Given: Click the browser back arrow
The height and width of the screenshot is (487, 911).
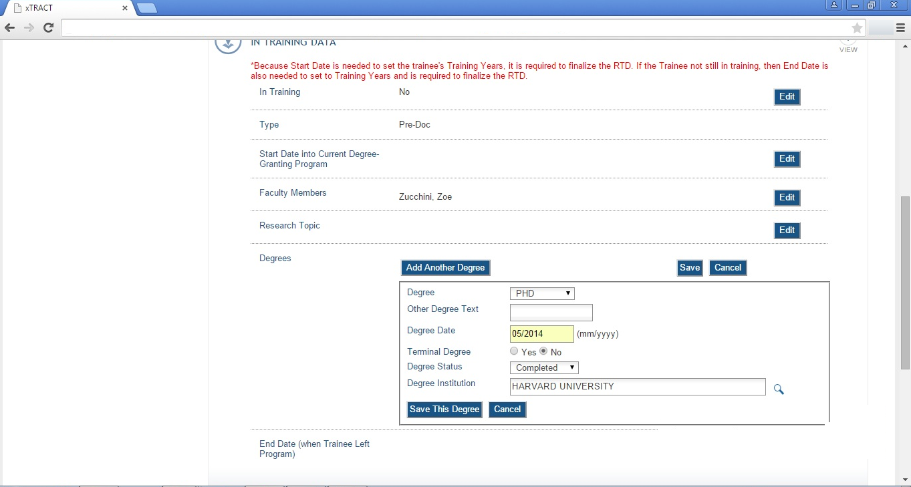Looking at the screenshot, I should (9, 27).
